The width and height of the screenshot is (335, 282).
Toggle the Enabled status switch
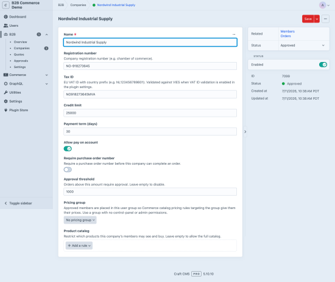[x=323, y=64]
